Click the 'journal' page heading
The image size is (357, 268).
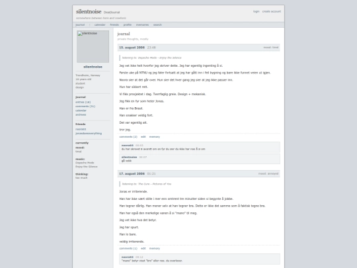coord(124,34)
